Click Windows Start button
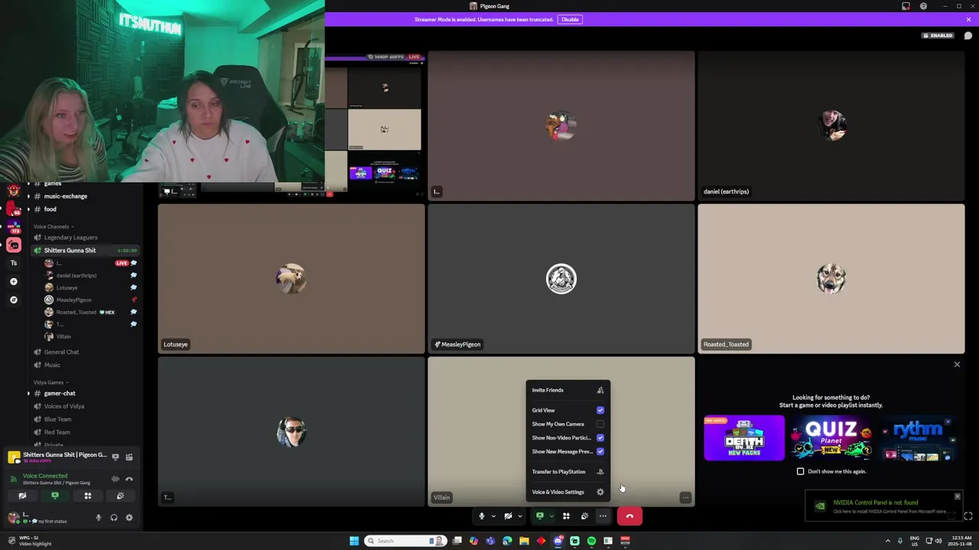The image size is (979, 550). coord(354,541)
